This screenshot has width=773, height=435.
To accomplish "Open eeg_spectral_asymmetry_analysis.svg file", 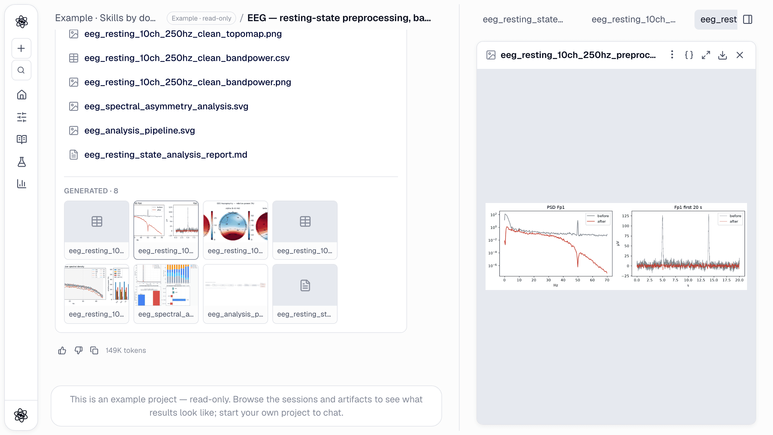I will click(x=166, y=106).
